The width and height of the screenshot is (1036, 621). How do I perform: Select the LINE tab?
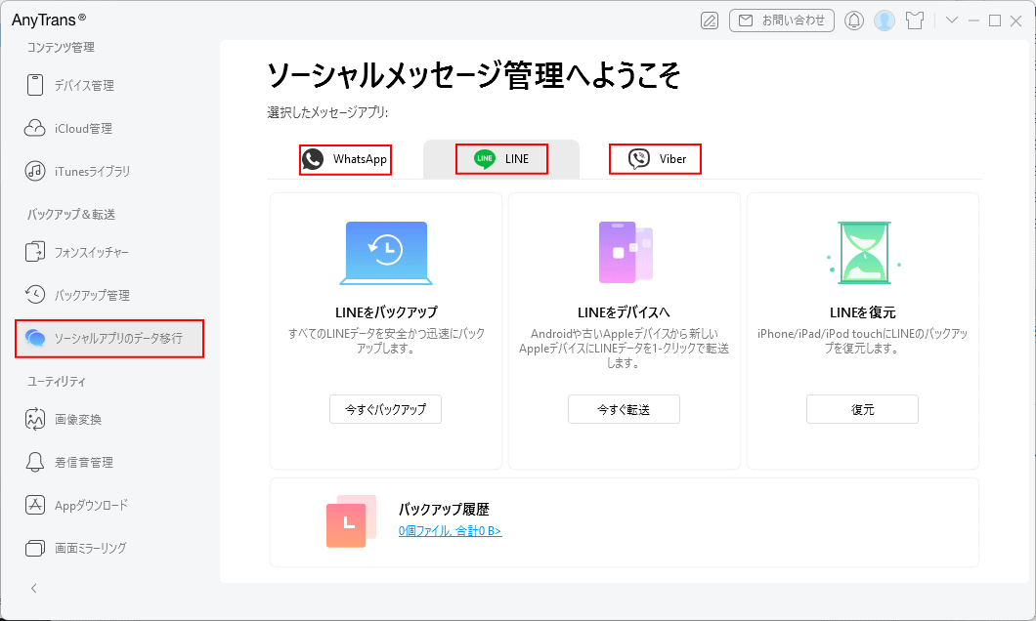(501, 159)
